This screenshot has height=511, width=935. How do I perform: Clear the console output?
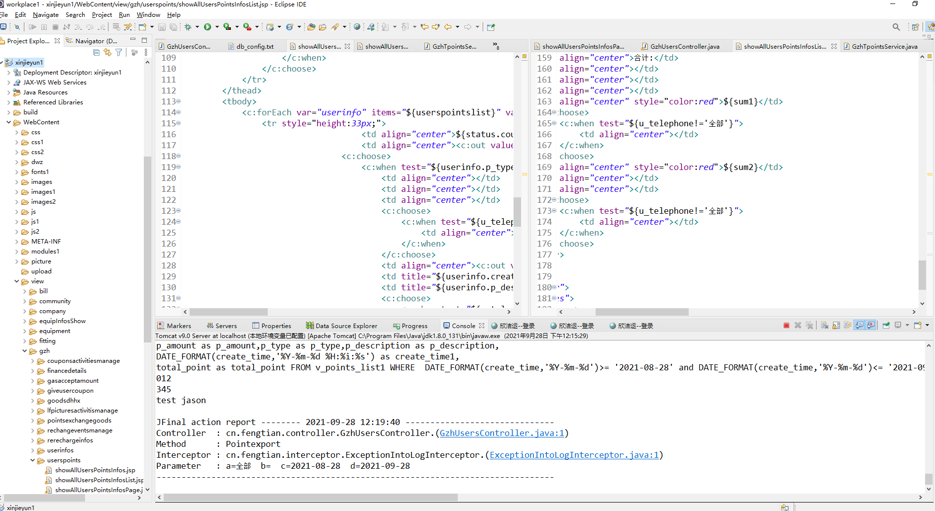pyautogui.click(x=825, y=326)
